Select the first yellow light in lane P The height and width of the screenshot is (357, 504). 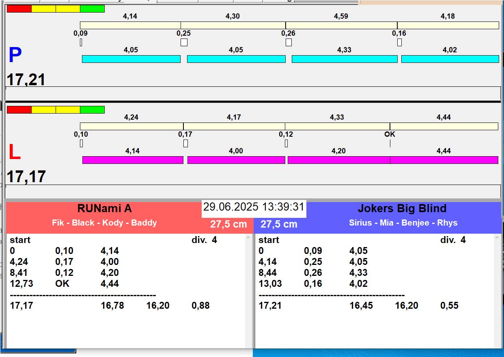[43, 9]
